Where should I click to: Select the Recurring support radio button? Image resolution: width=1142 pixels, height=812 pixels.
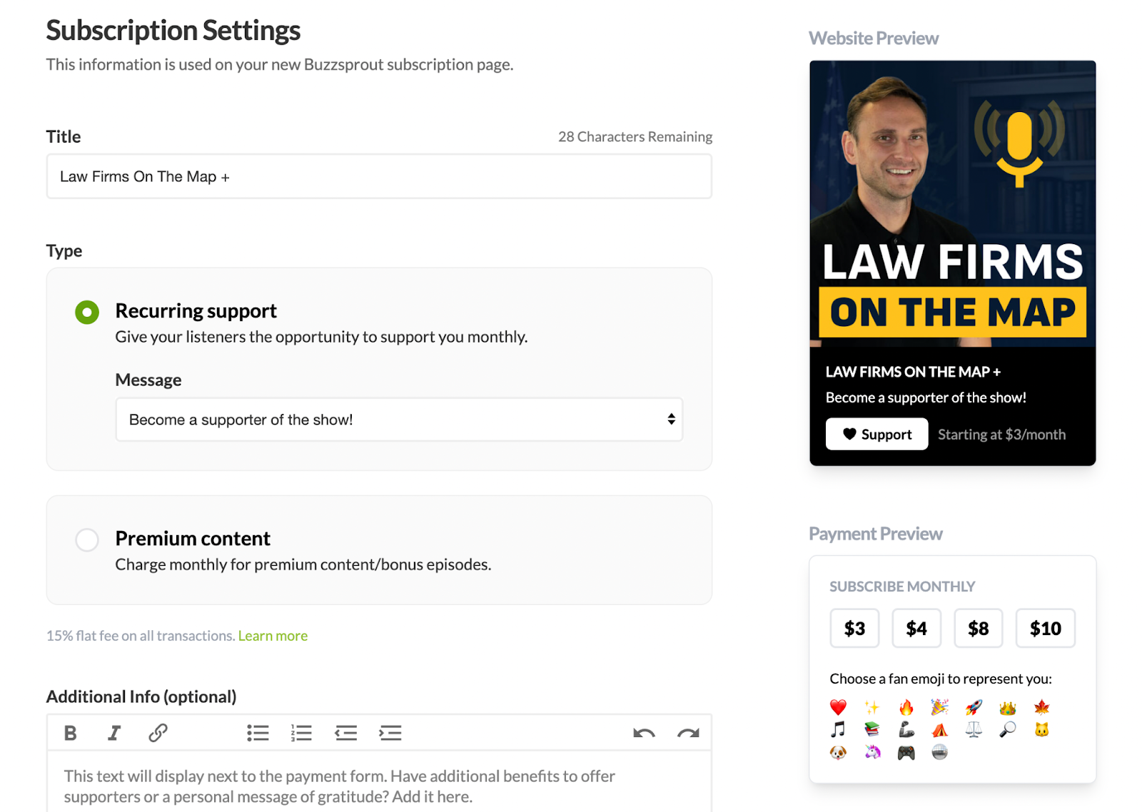(x=87, y=312)
